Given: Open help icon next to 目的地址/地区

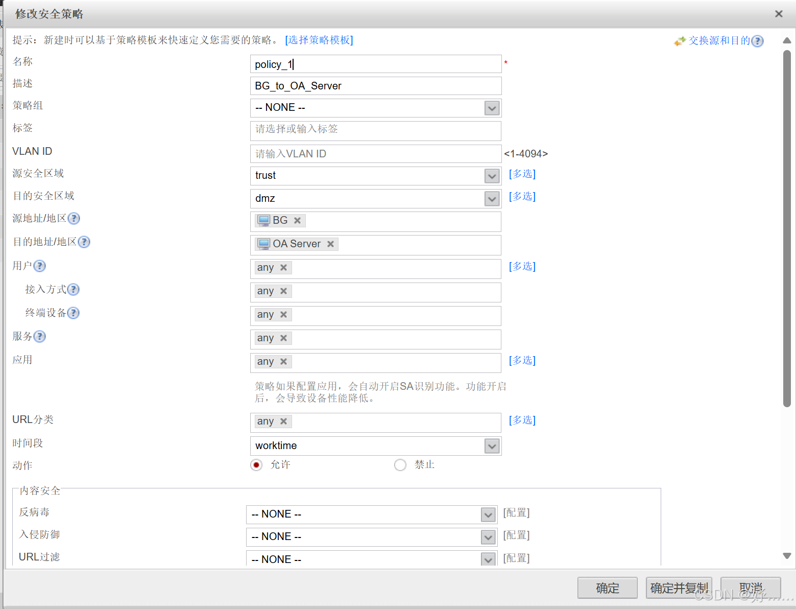Looking at the screenshot, I should coord(84,242).
